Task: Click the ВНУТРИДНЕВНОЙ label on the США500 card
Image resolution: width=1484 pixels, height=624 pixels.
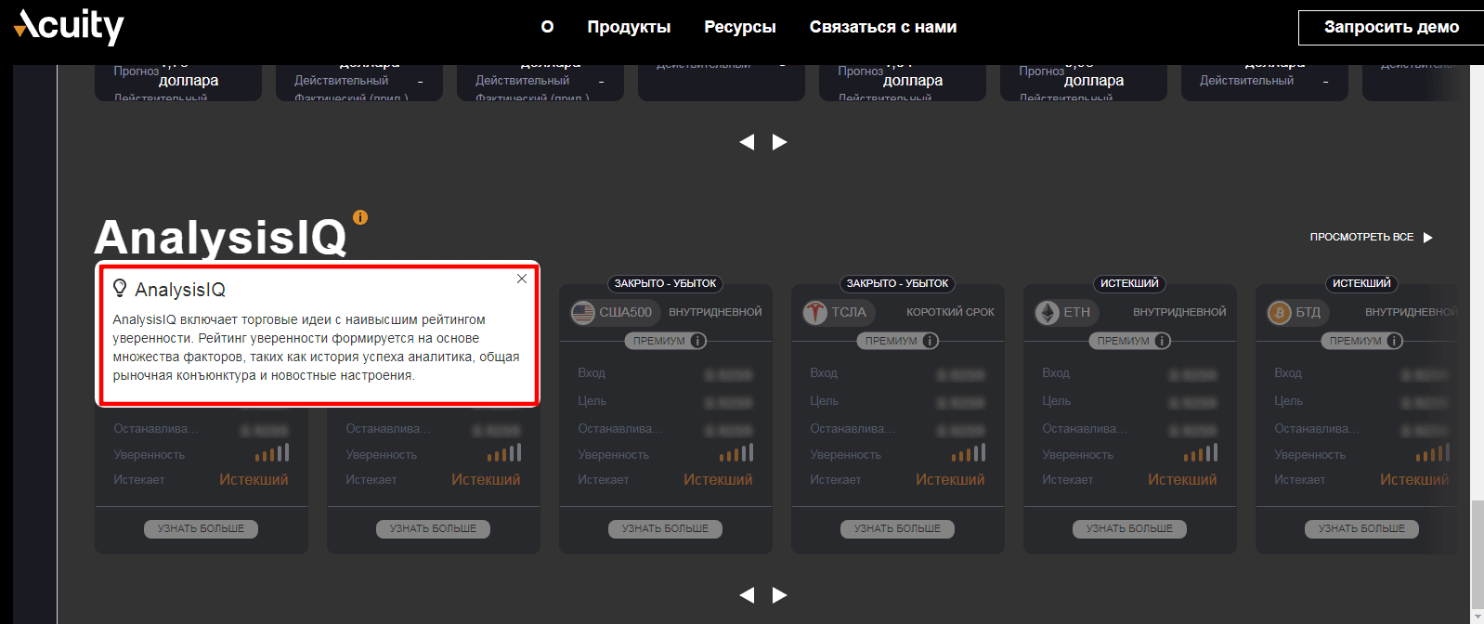Action: click(x=715, y=312)
